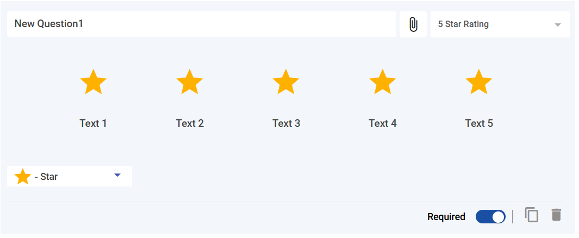Select the third rating star
This screenshot has height=238, width=579.
tap(286, 82)
